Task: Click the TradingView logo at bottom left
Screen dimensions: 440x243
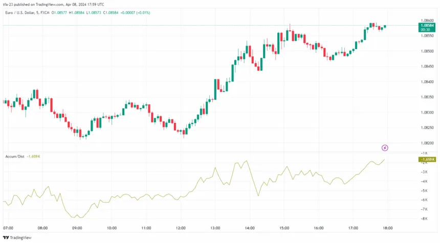Action: tap(17, 238)
